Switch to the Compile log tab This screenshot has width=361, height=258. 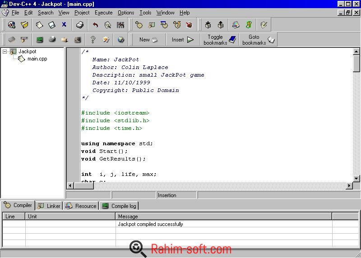[x=119, y=206]
